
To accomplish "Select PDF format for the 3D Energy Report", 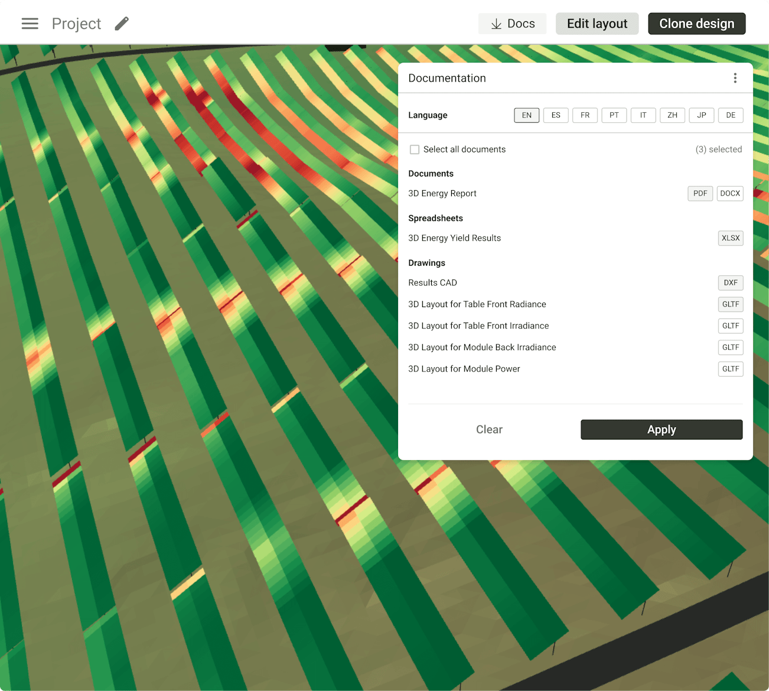I will 700,193.
